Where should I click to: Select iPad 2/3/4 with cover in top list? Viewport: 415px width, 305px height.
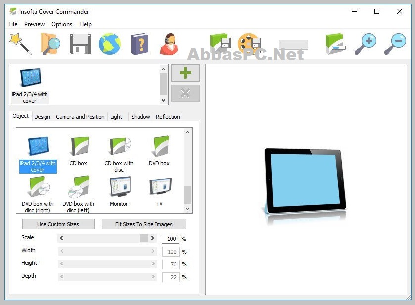pyautogui.click(x=30, y=86)
